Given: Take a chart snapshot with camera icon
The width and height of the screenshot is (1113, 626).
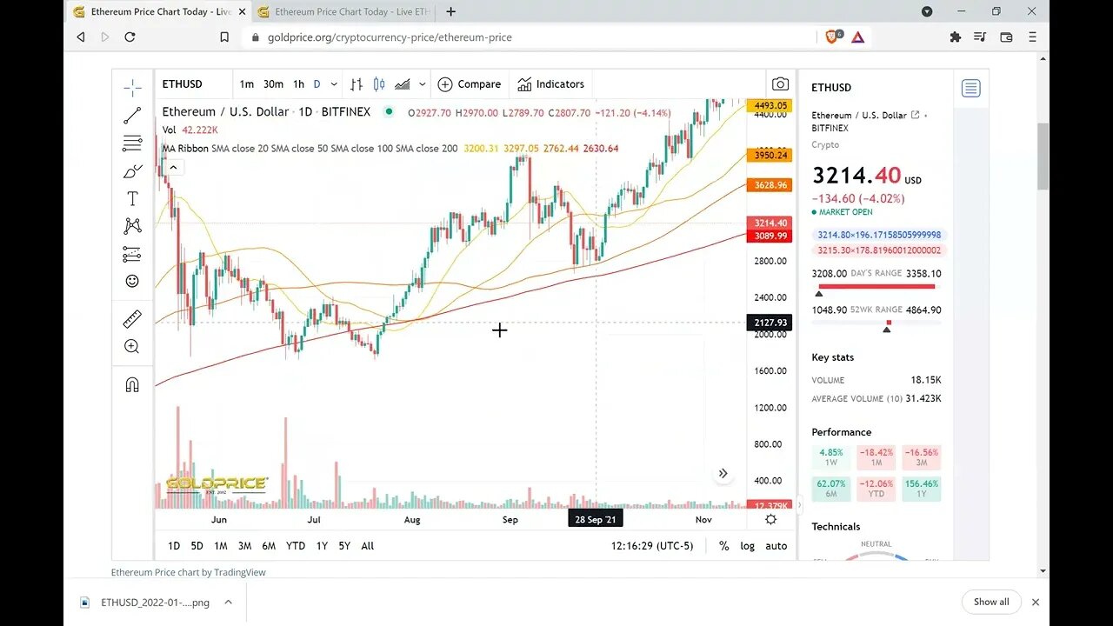Looking at the screenshot, I should coord(780,84).
